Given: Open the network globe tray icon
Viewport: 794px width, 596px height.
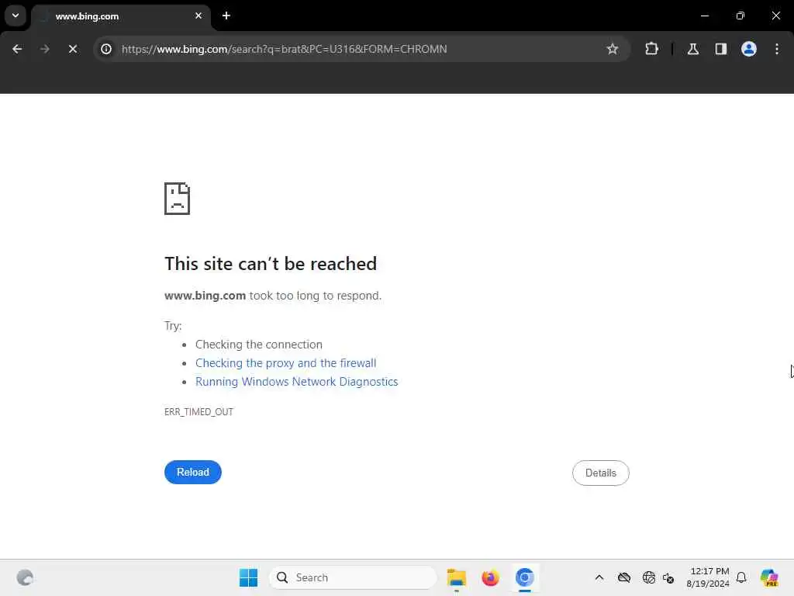Looking at the screenshot, I should click(x=648, y=577).
